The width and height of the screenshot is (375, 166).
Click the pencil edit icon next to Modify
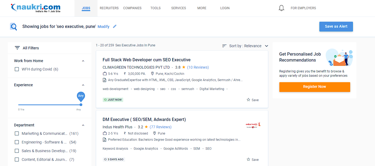115,26
